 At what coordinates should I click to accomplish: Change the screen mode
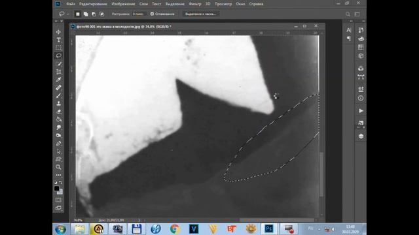[x=58, y=208]
